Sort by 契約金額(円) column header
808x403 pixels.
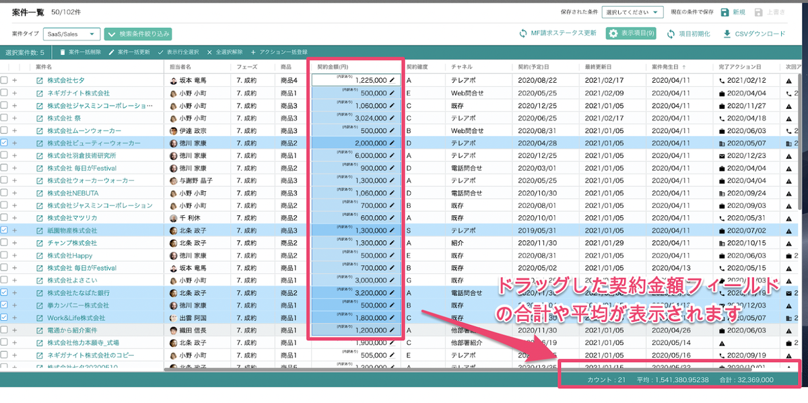(333, 67)
